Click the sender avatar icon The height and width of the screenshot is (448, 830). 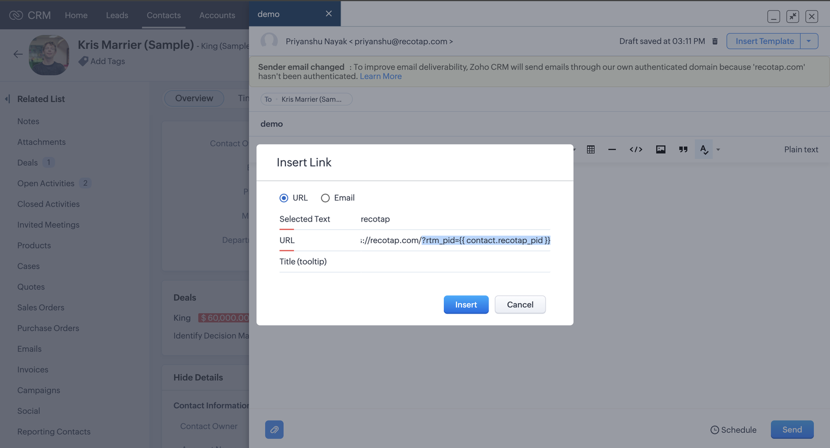[269, 41]
